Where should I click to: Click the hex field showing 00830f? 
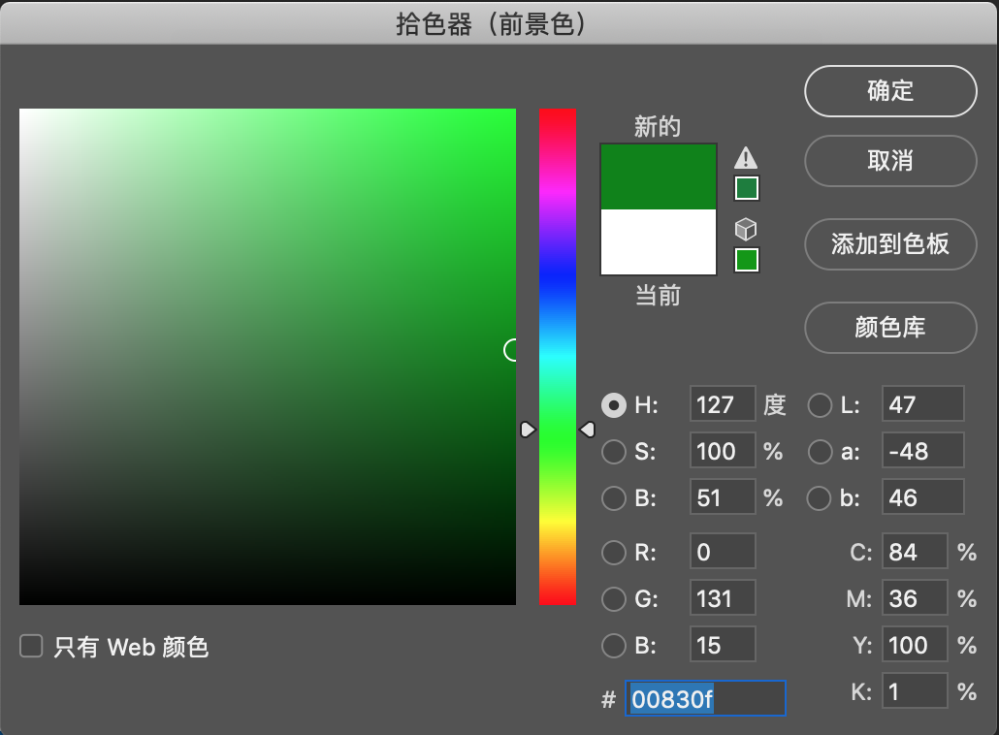point(705,698)
